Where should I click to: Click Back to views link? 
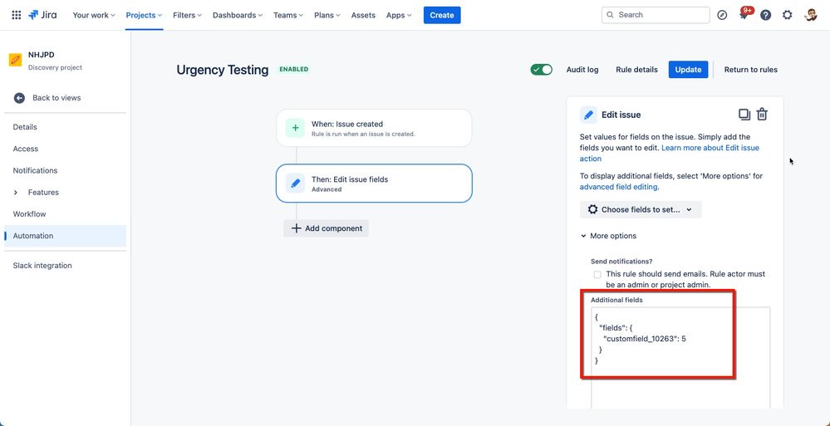(x=56, y=98)
